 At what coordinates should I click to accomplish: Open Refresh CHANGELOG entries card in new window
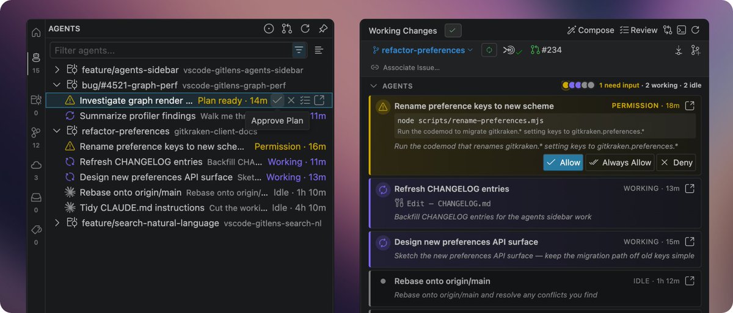coord(690,189)
